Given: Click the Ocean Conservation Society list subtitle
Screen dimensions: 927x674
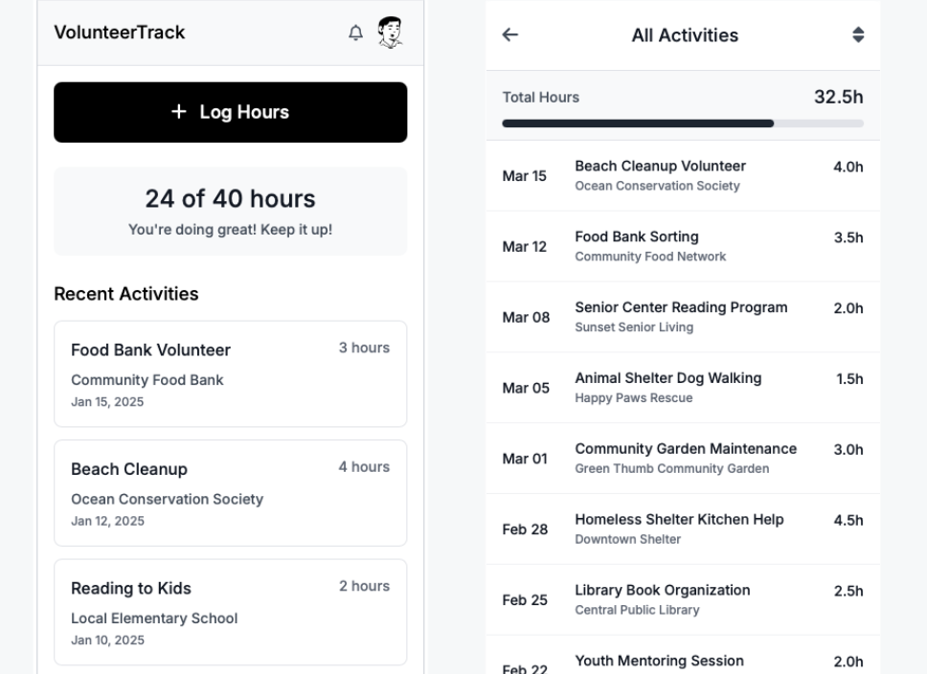Looking at the screenshot, I should click(657, 186).
